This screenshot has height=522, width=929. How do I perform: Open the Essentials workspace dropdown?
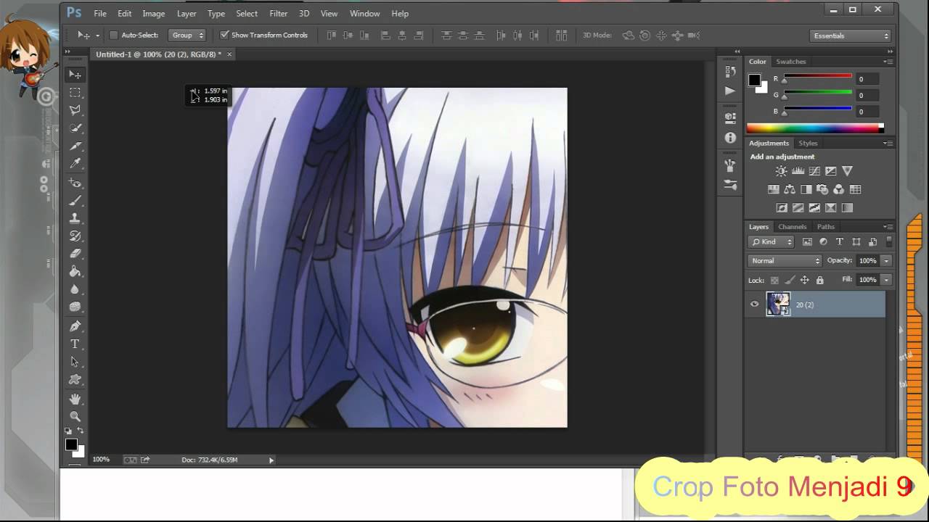tap(851, 36)
